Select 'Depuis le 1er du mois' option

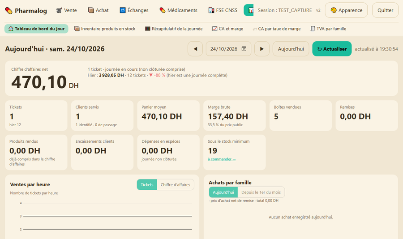261,192
